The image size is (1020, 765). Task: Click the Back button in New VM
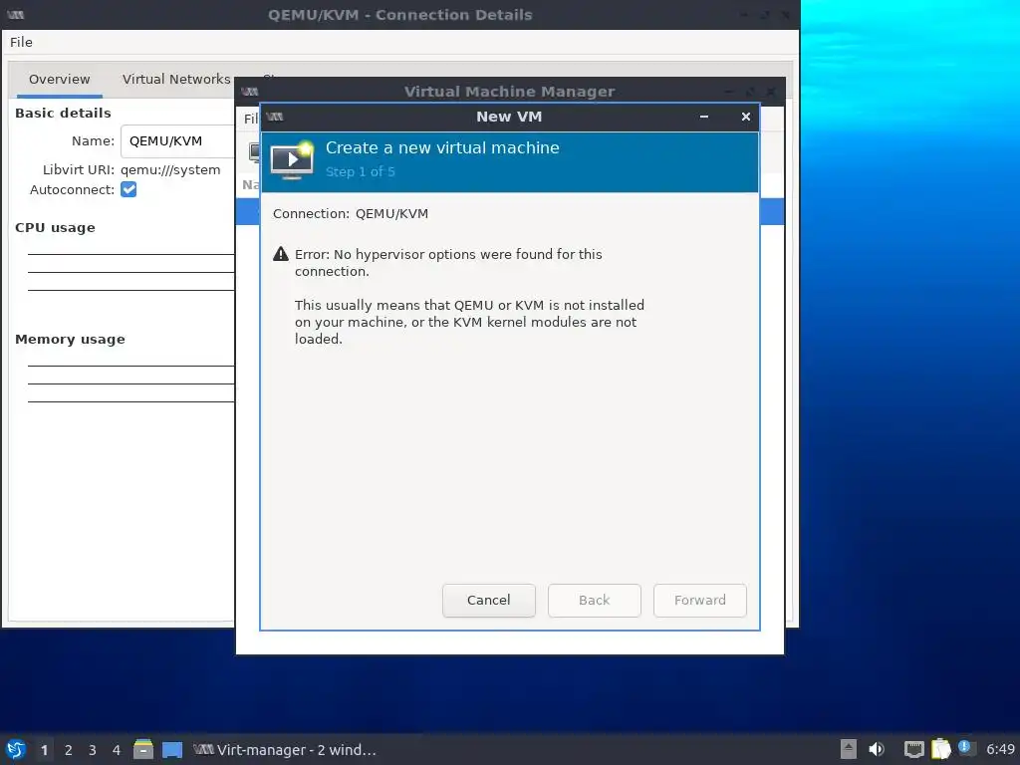(x=594, y=600)
